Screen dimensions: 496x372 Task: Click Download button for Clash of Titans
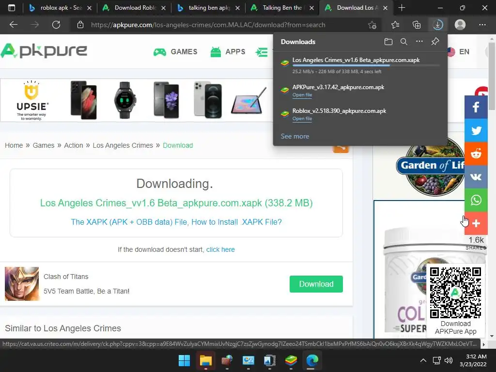coord(316,284)
